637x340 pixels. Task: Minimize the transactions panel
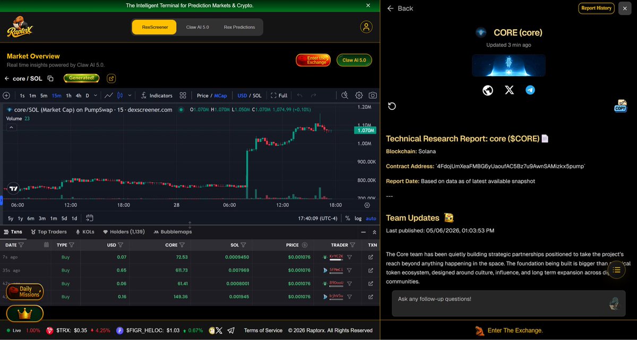pyautogui.click(x=364, y=232)
